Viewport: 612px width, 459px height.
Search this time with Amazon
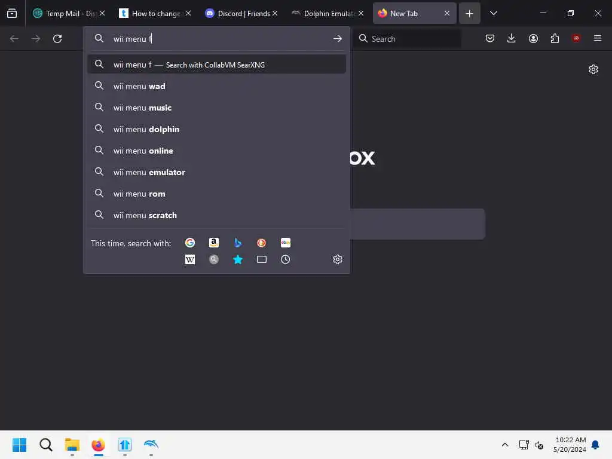pyautogui.click(x=214, y=243)
